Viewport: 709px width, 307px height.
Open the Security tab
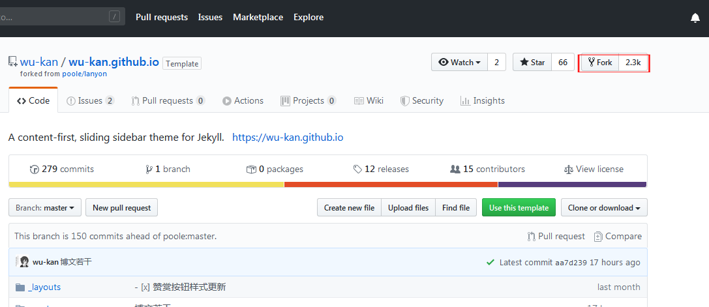click(422, 101)
